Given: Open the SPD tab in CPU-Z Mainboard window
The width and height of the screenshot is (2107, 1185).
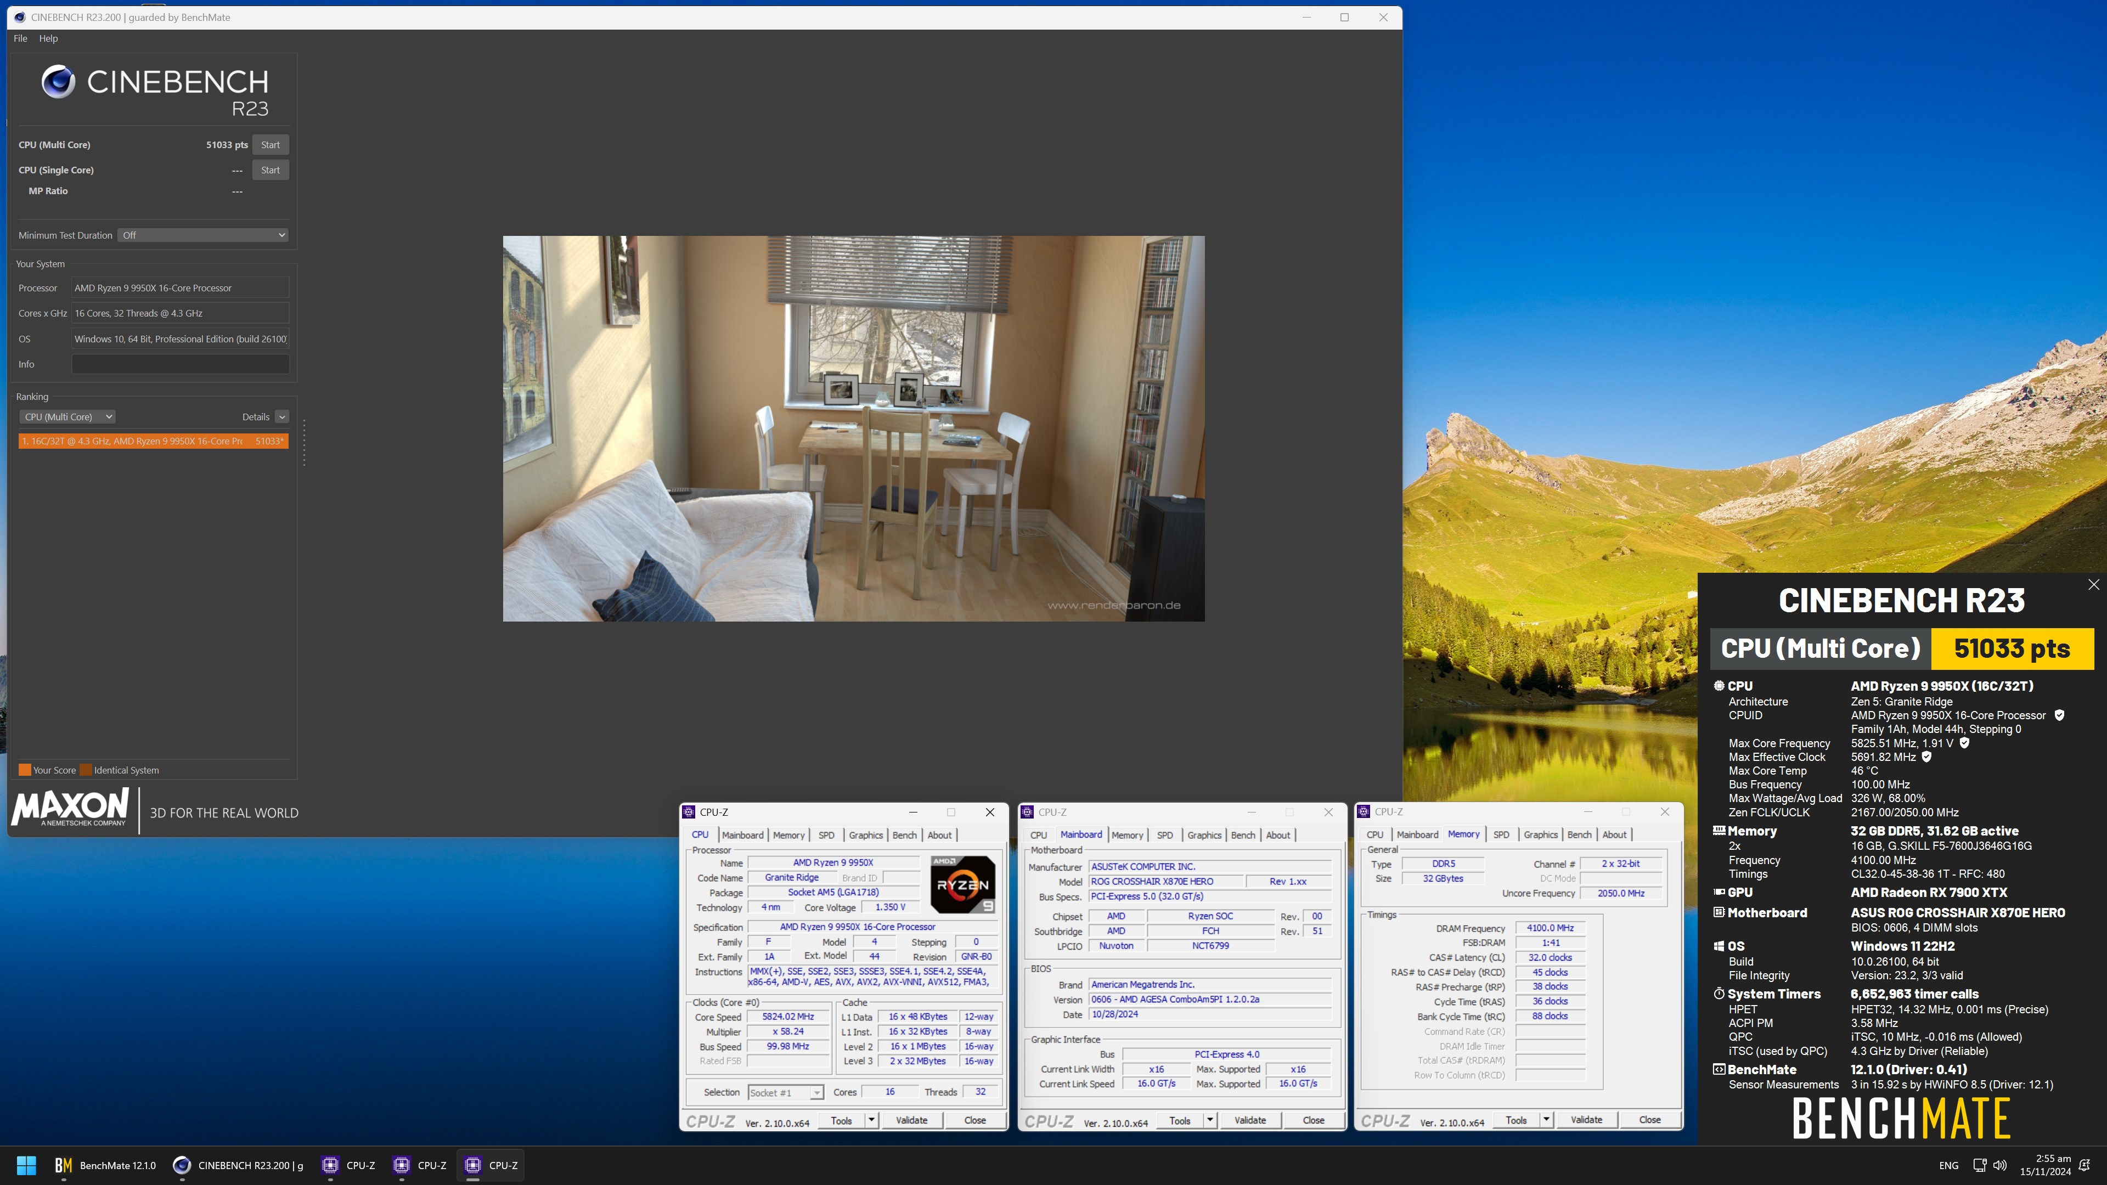Looking at the screenshot, I should pyautogui.click(x=1165, y=835).
